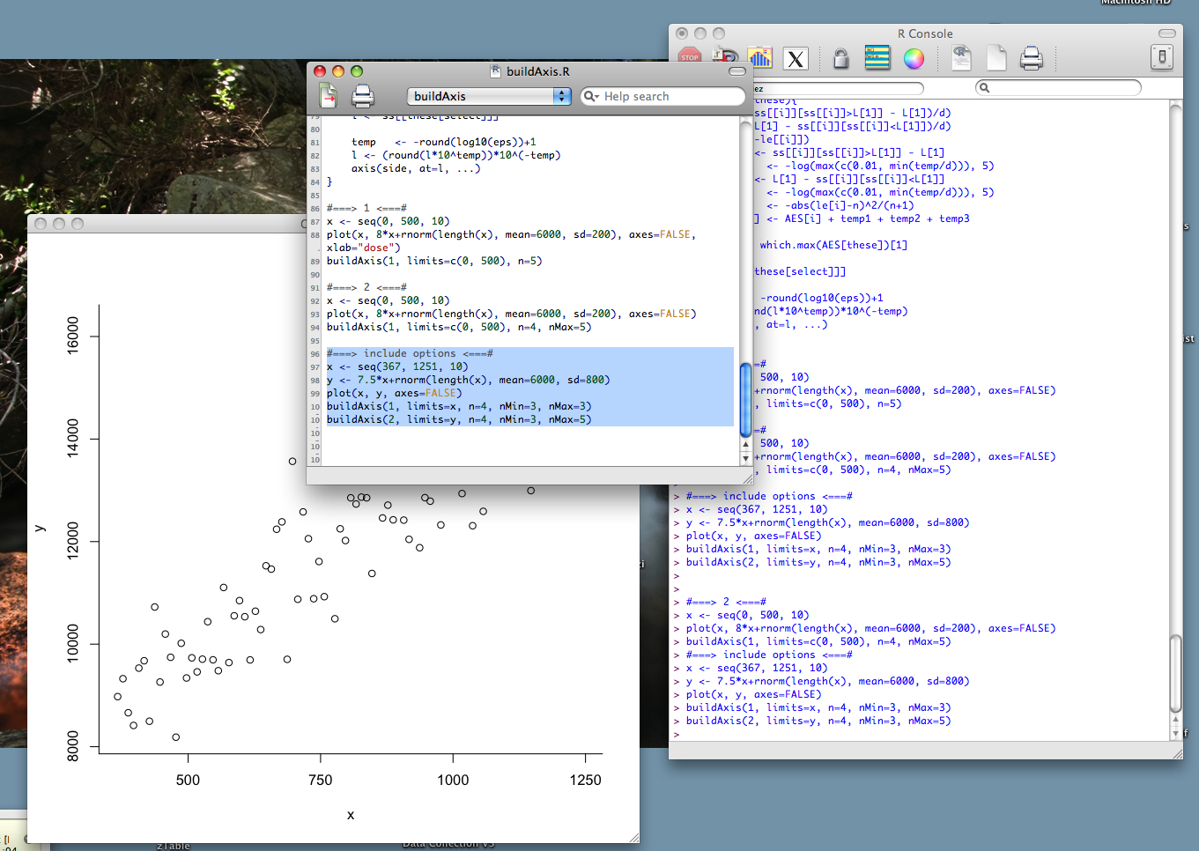Click editor line 'buildAxis(2, limits=y, n=4, nMin=3, nMax=5)'
1199x851 pixels.
[x=459, y=419]
